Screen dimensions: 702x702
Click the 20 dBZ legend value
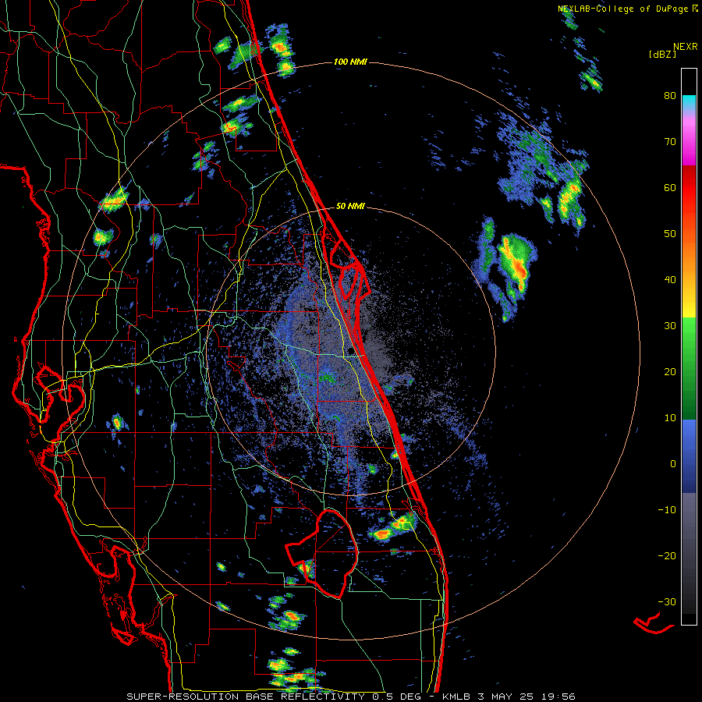click(x=670, y=372)
